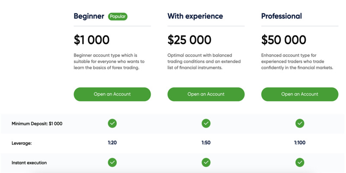The height and width of the screenshot is (173, 346).
Task: Click the 1:20 leverage value
Action: pyautogui.click(x=112, y=143)
